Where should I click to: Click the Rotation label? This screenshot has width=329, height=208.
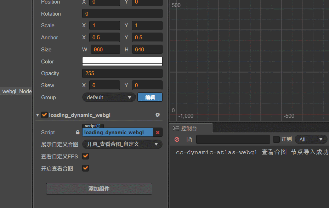tap(51, 14)
